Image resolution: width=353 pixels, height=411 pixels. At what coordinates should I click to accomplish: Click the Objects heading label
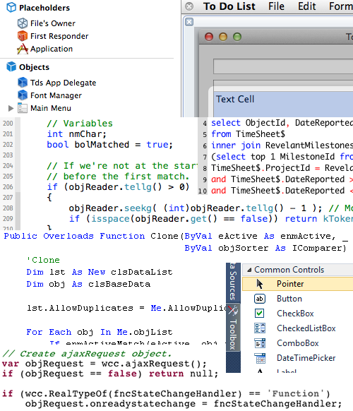(34, 67)
